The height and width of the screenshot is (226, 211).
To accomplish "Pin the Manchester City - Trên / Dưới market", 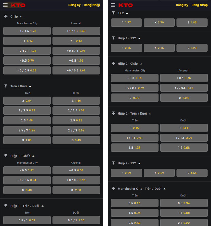I will coord(113,188).
